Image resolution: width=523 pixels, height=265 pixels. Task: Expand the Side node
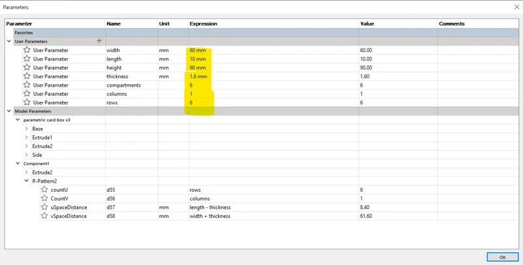[26, 155]
